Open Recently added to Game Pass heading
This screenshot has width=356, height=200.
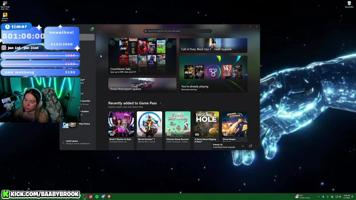tap(132, 103)
